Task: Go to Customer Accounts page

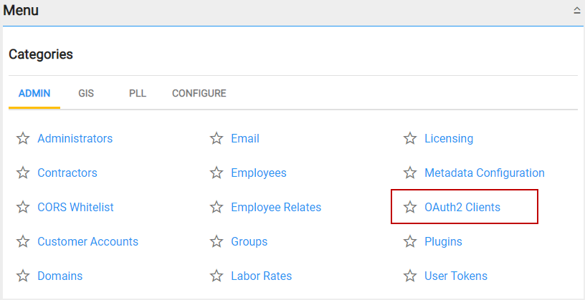Action: [87, 241]
